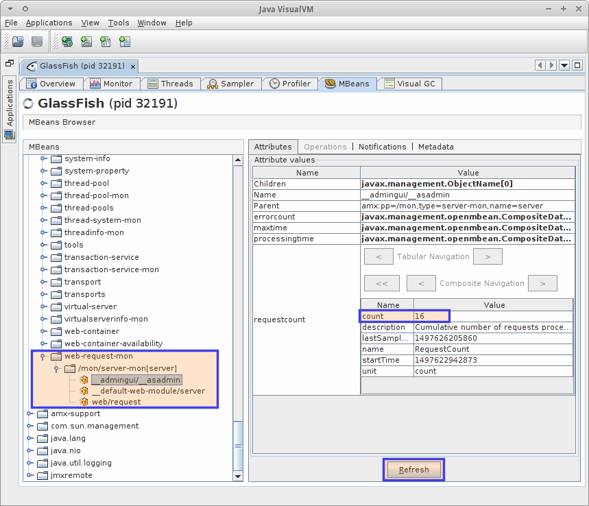Image resolution: width=589 pixels, height=506 pixels.
Task: Collapse the /mon/server-mon[server] node
Action: pyautogui.click(x=56, y=368)
